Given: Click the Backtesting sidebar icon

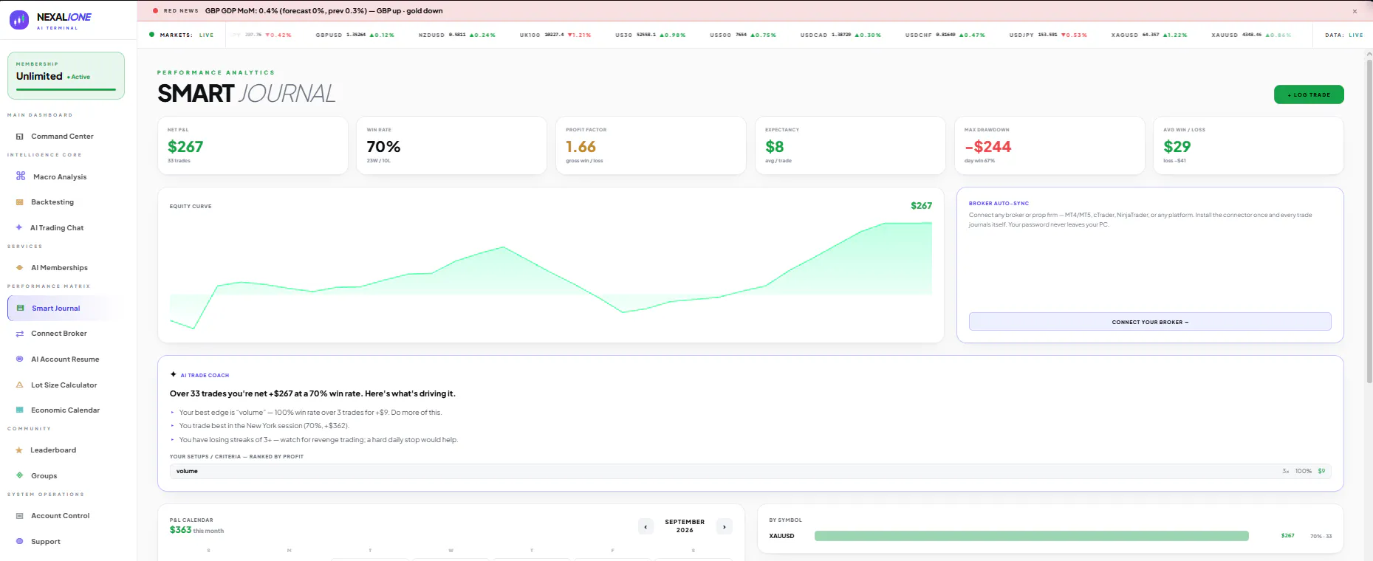Looking at the screenshot, I should [20, 202].
